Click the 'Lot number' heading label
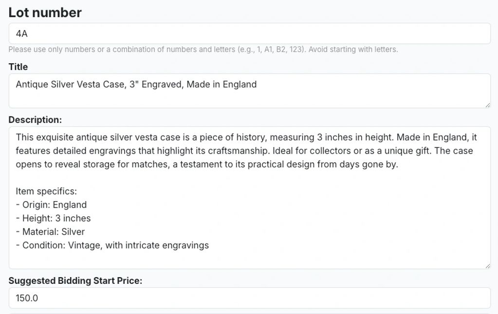Screen dimensions: 498x314 point(45,13)
